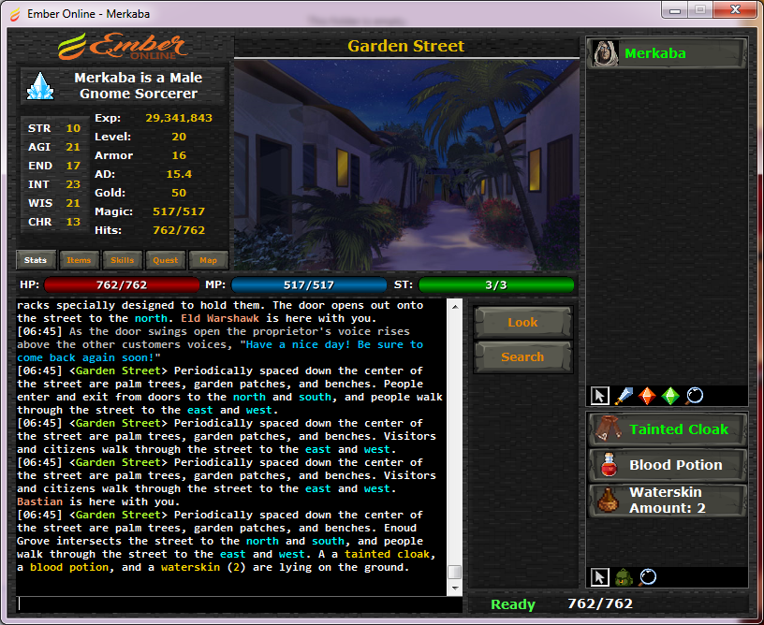Click the green backpack pickup icon
This screenshot has width=764, height=625.
(x=624, y=577)
